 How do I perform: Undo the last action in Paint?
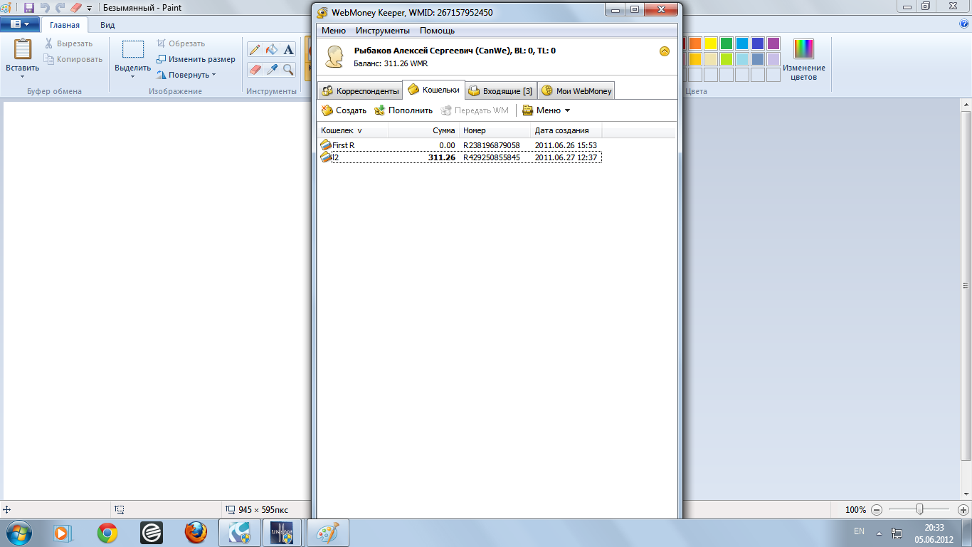(x=45, y=8)
